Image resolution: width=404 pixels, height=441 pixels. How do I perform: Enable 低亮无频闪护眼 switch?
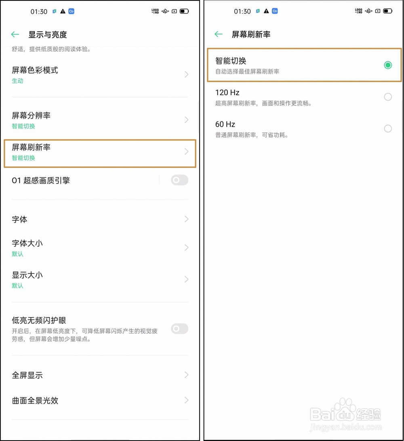click(179, 328)
